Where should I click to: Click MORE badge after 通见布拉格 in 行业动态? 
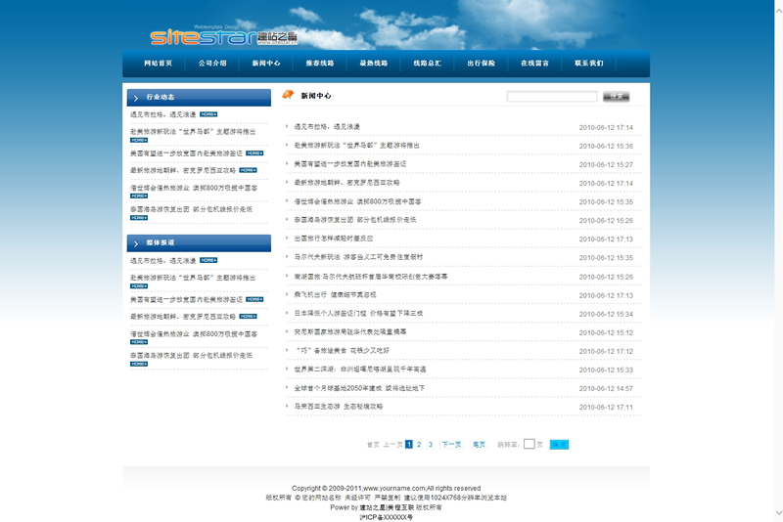(208, 114)
